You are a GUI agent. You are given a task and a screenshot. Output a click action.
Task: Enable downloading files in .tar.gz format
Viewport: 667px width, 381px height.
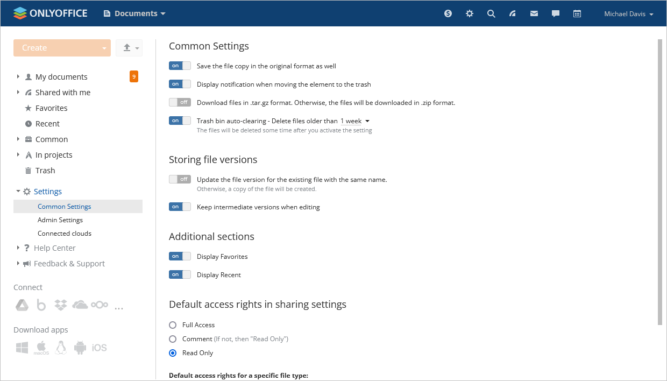tap(180, 102)
